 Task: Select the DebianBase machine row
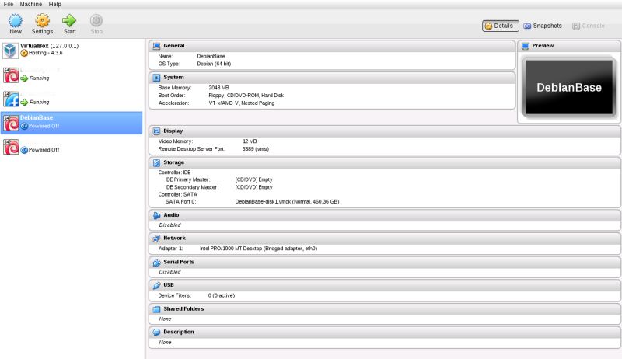click(x=72, y=123)
